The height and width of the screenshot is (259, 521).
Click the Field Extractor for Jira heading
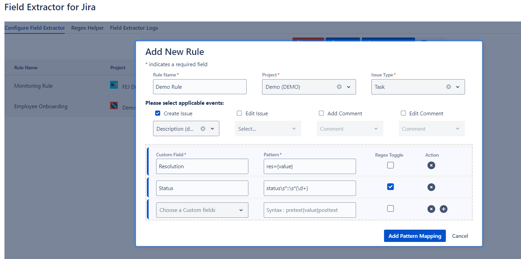[50, 7]
